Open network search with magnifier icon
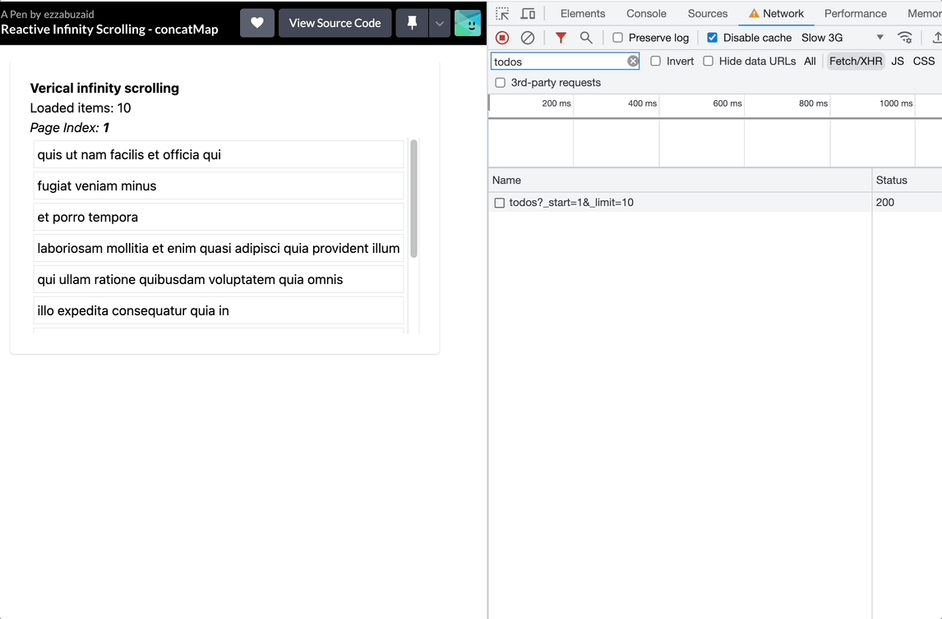The width and height of the screenshot is (942, 619). point(586,38)
